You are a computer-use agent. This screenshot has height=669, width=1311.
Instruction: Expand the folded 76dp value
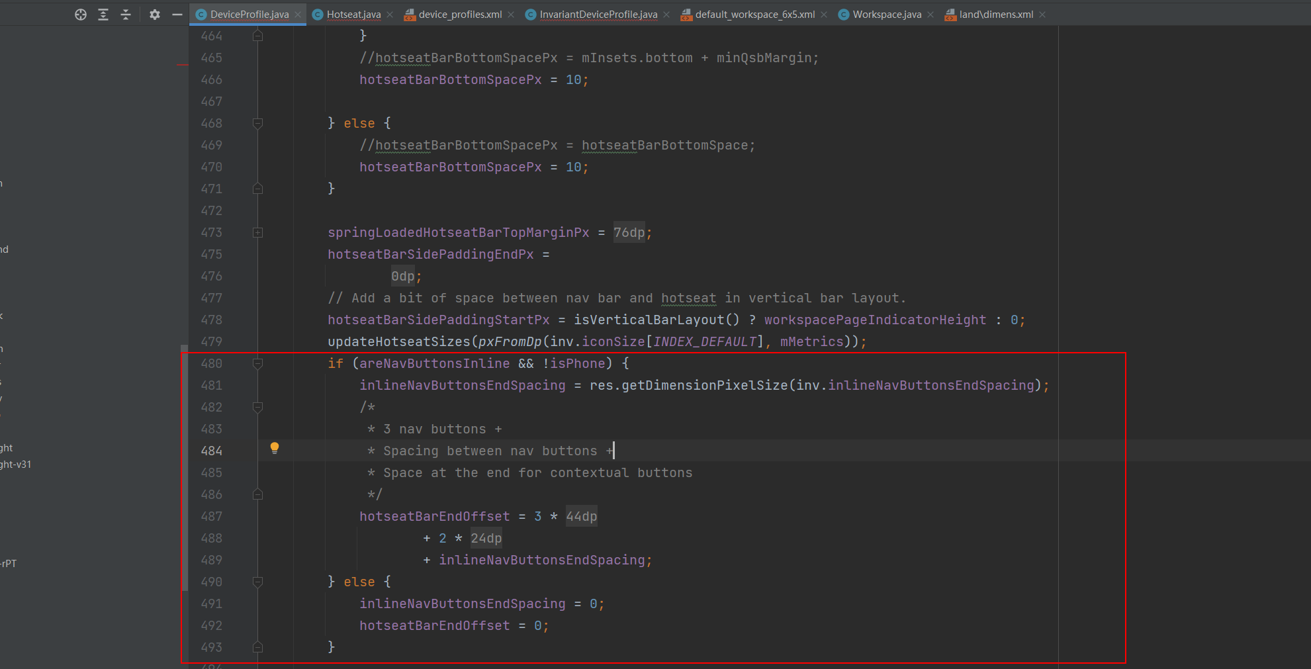[629, 232]
